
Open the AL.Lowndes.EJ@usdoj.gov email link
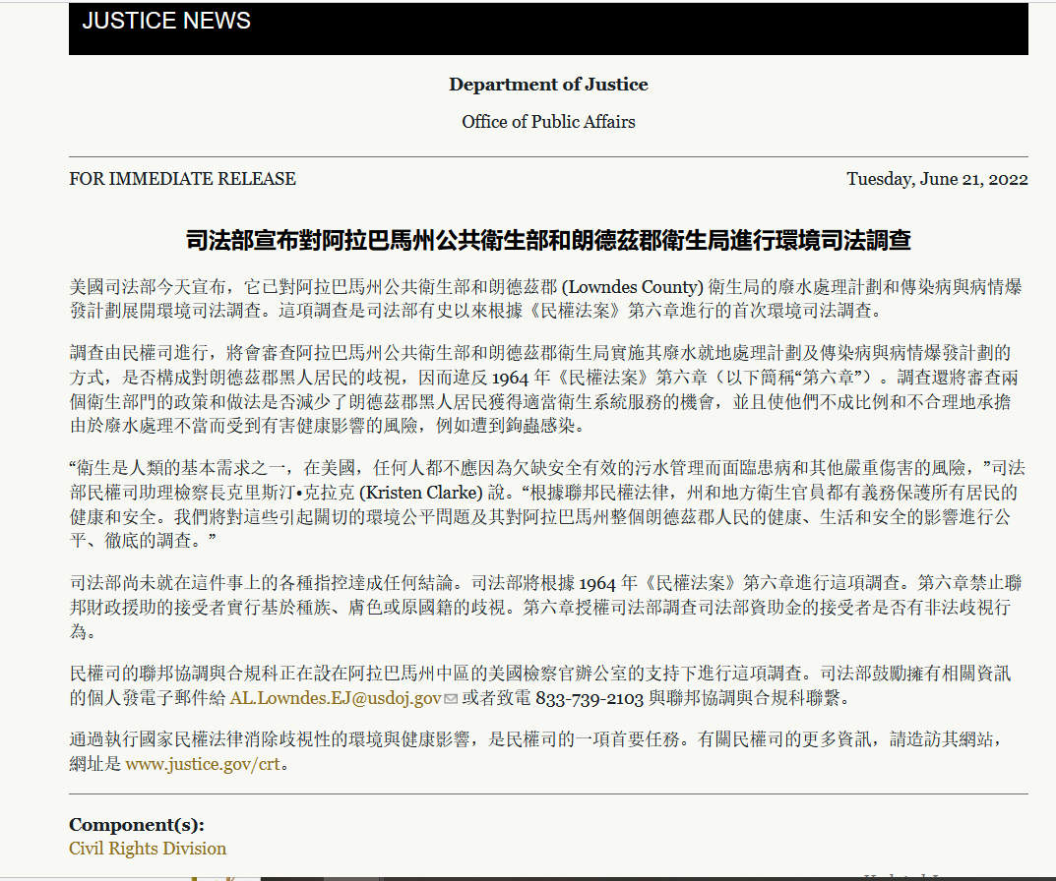336,699
